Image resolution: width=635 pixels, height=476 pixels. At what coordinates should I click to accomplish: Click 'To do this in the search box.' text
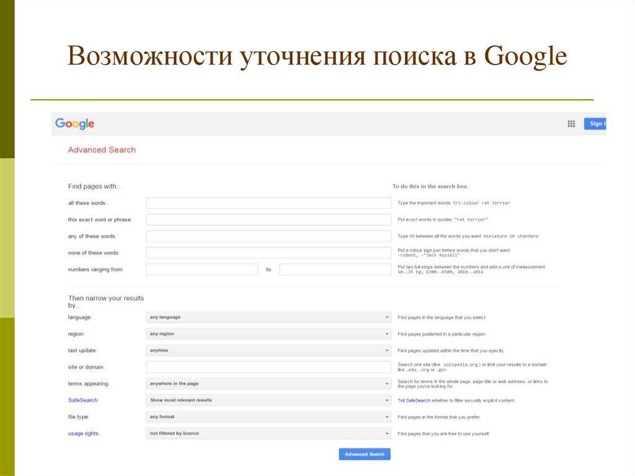(x=430, y=187)
